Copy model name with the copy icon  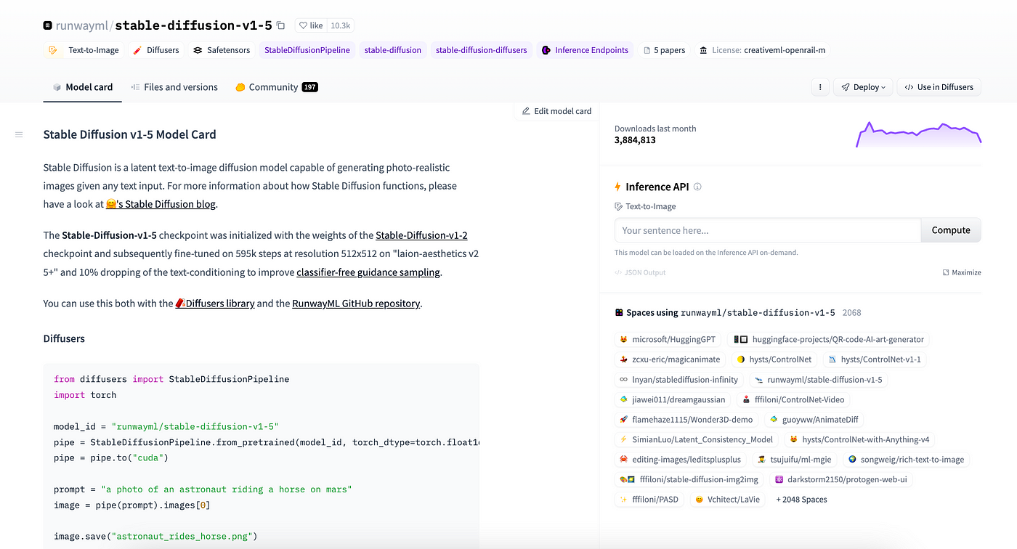281,25
